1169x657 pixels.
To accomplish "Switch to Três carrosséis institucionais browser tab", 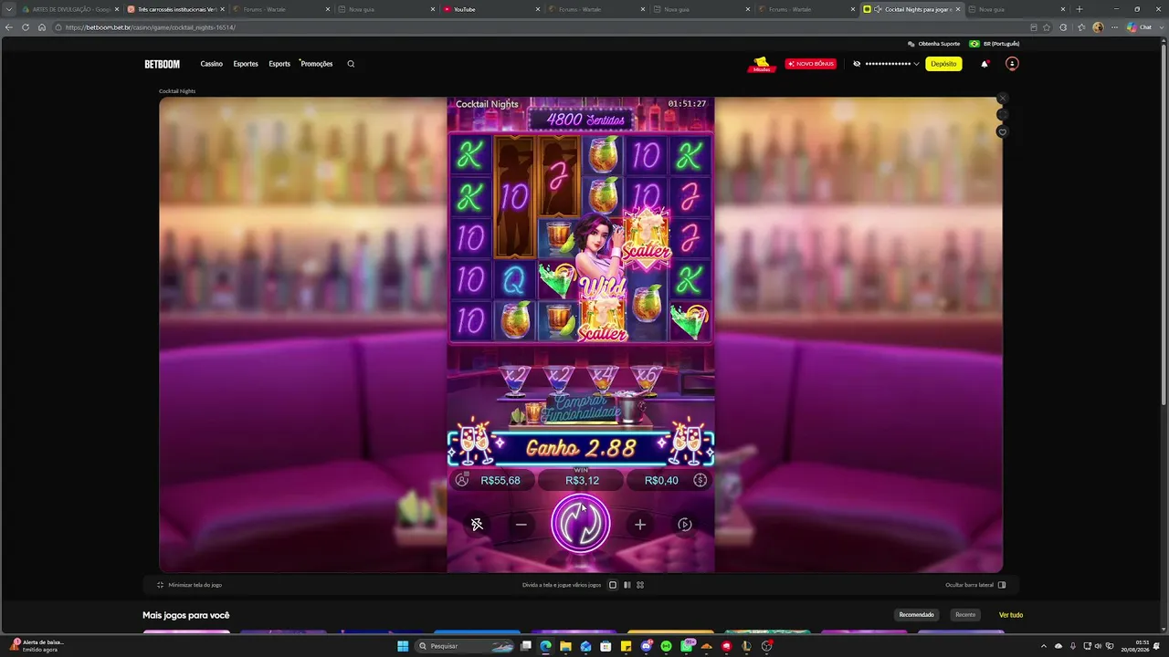I will pyautogui.click(x=175, y=9).
